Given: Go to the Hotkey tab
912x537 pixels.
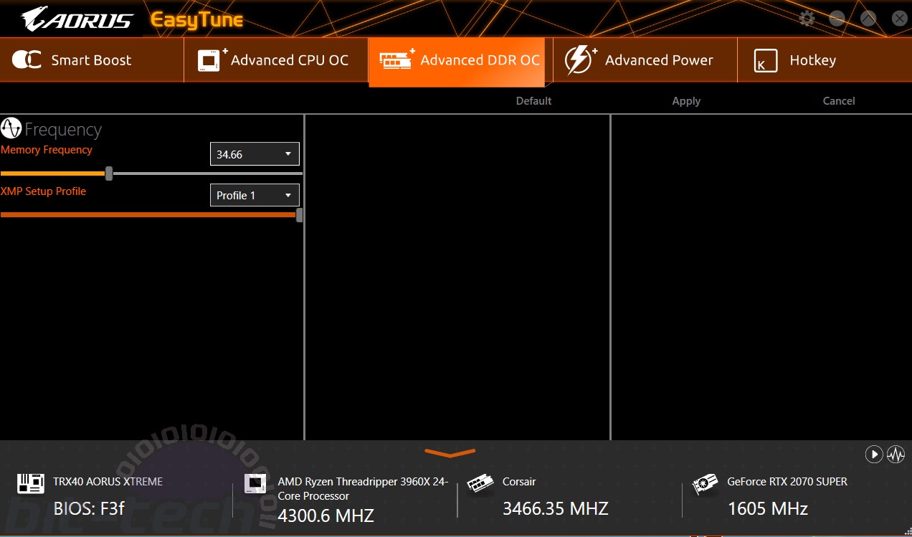Looking at the screenshot, I should tap(825, 60).
